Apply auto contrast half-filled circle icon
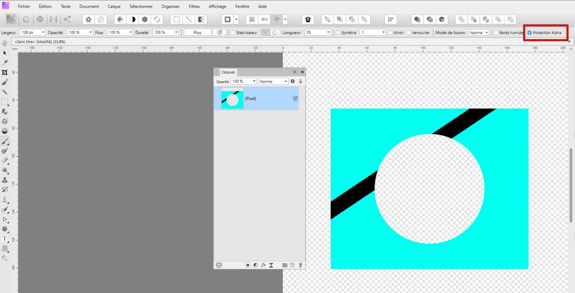This screenshot has height=293, width=575. pos(133,19)
